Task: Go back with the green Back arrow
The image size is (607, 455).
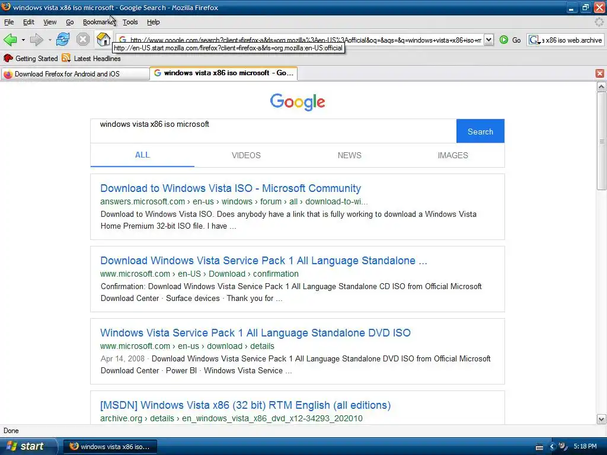Action: [10, 40]
